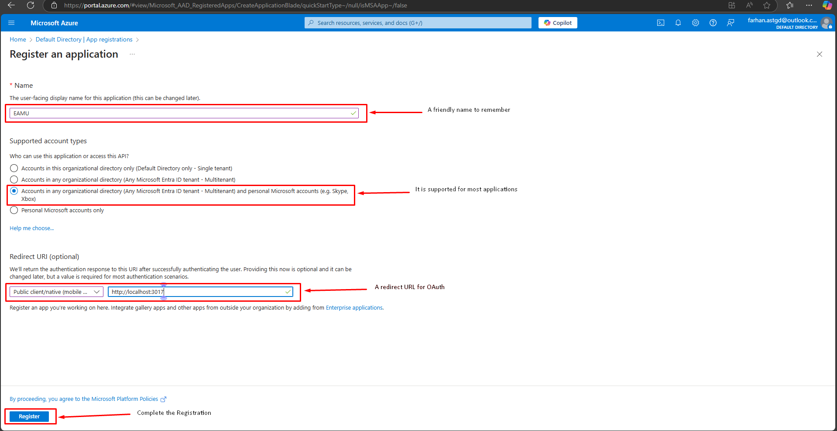Expand the redirect URI platform dropdown
837x431 pixels.
pos(56,292)
